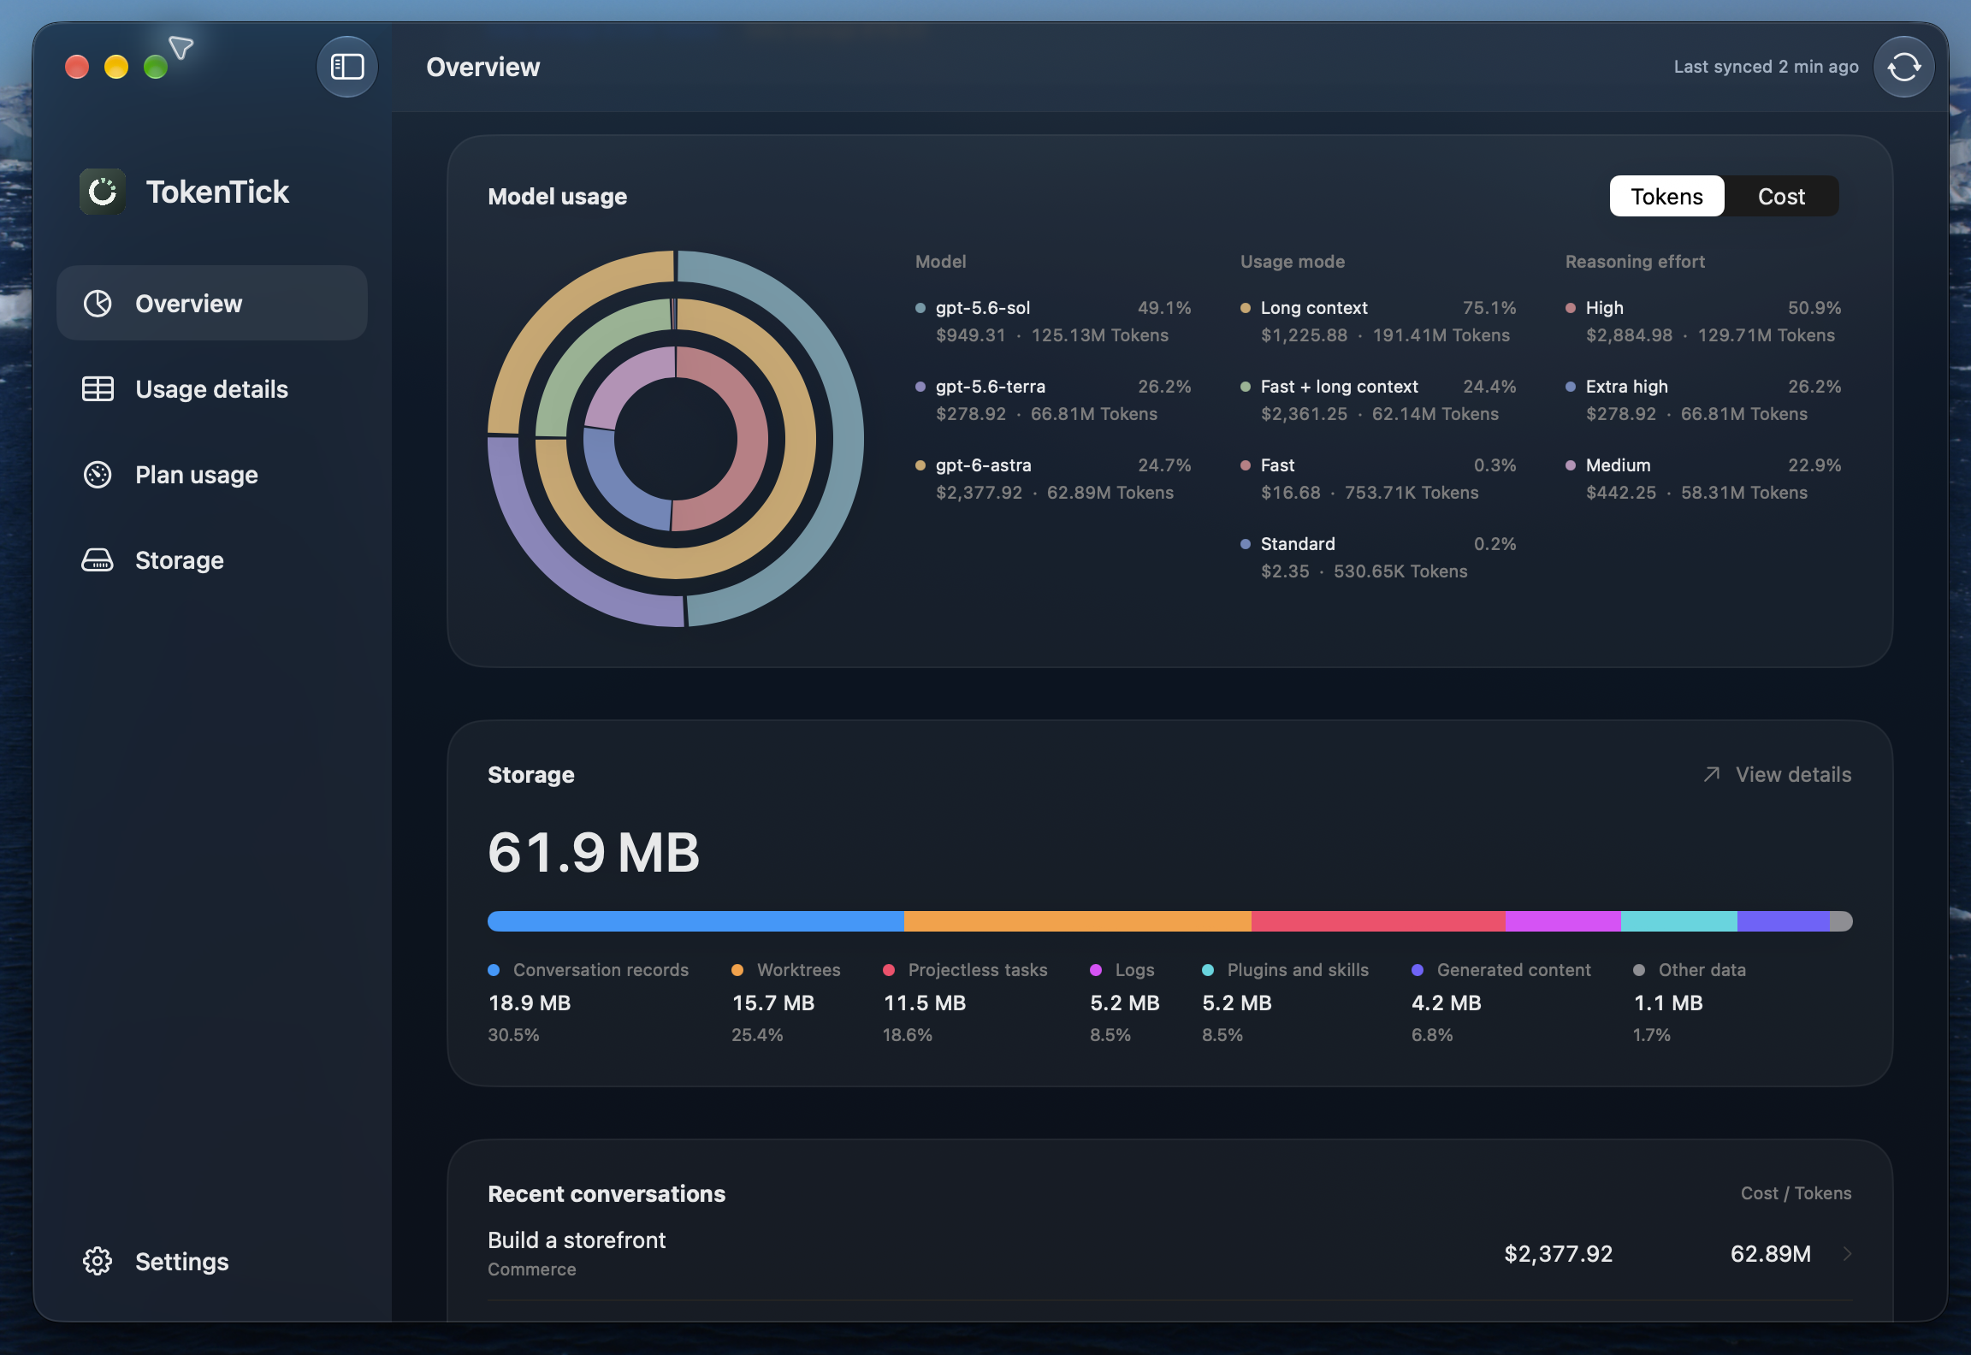The image size is (1971, 1355).
Task: Open the Overview sidebar item
Action: [212, 304]
